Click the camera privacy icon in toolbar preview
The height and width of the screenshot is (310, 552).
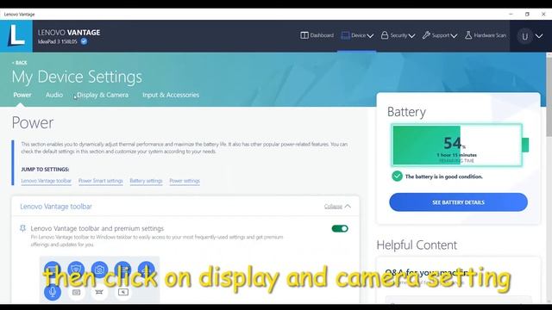click(x=100, y=270)
